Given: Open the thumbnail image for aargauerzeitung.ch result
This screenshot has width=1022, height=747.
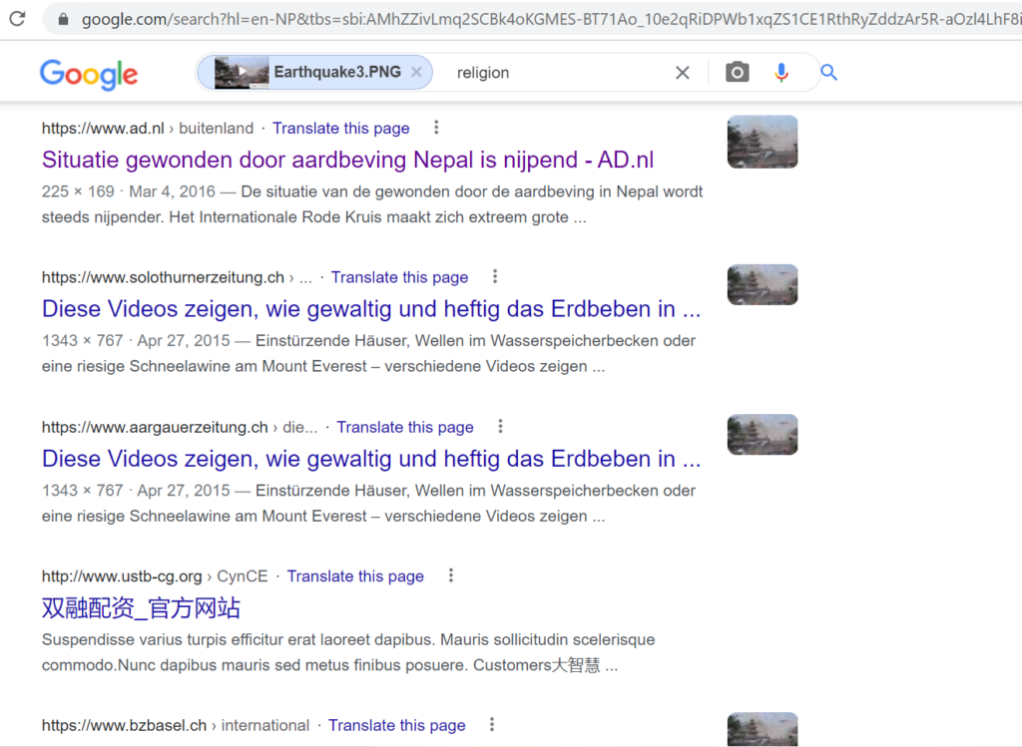Looking at the screenshot, I should pos(763,435).
